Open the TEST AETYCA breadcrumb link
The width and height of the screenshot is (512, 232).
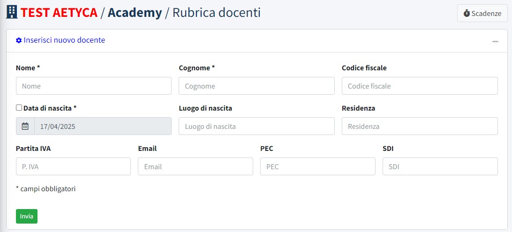59,13
